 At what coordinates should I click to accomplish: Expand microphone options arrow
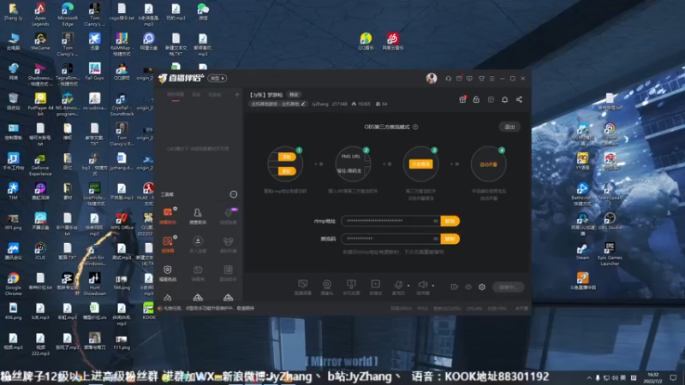click(408, 286)
